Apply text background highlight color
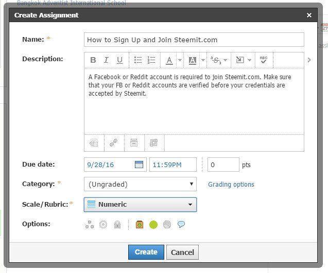Screen dimensions: 328x273 [x=193, y=60]
